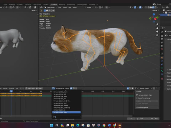
Task: Open the Object properties tab
Action: pyautogui.click(x=162, y=58)
